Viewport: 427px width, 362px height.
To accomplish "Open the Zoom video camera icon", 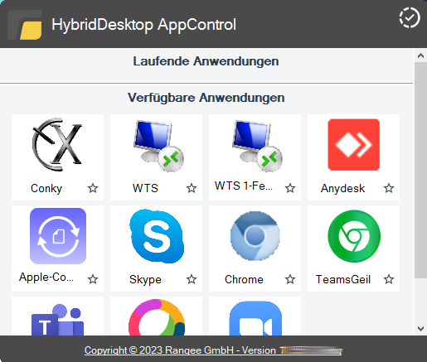I will 255,318.
